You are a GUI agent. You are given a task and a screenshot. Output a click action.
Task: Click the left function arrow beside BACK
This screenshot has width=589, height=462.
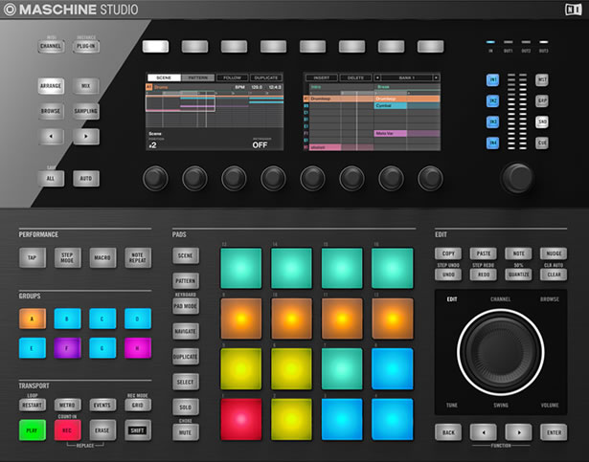pyautogui.click(x=484, y=432)
